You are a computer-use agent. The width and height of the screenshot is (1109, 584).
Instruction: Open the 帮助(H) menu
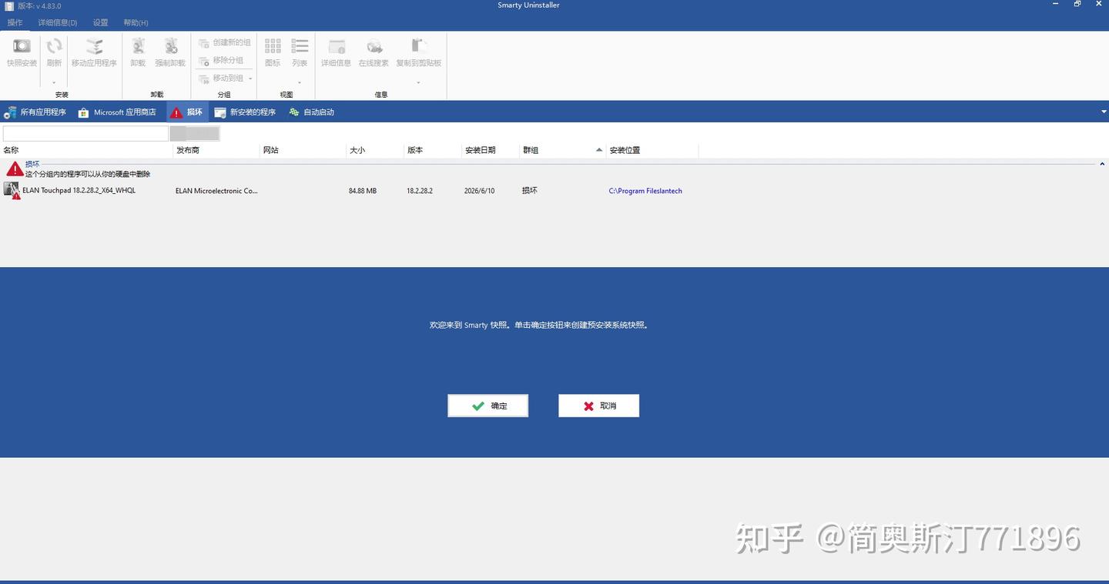[x=136, y=23]
